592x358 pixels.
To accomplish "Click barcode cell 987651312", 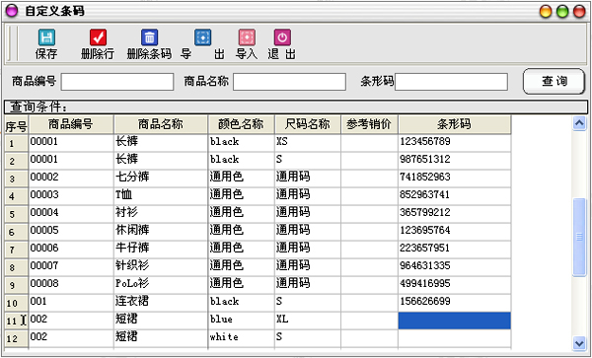I will [454, 161].
